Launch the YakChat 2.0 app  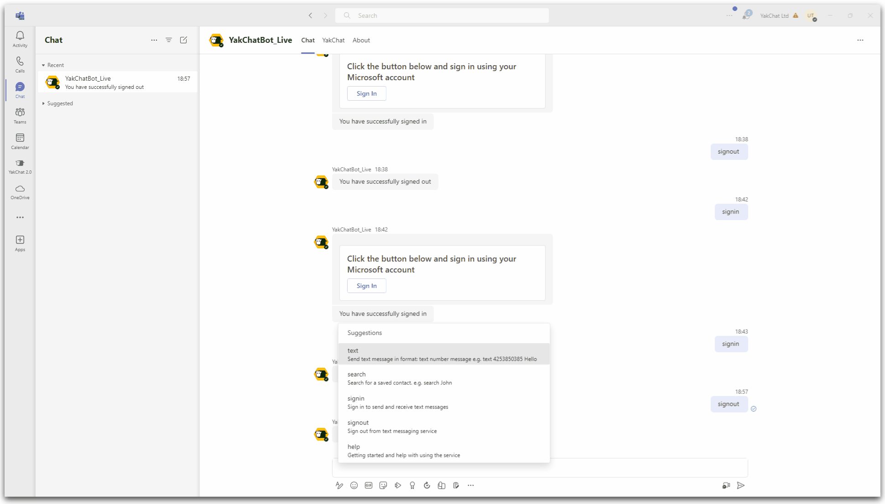[20, 166]
